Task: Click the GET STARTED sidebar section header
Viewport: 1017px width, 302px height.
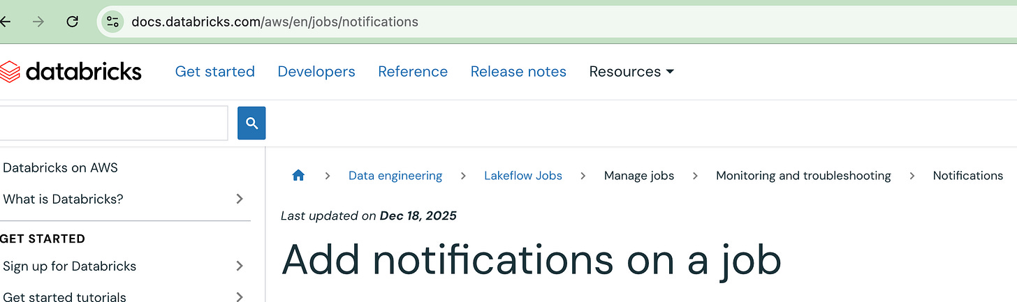Action: 43,239
